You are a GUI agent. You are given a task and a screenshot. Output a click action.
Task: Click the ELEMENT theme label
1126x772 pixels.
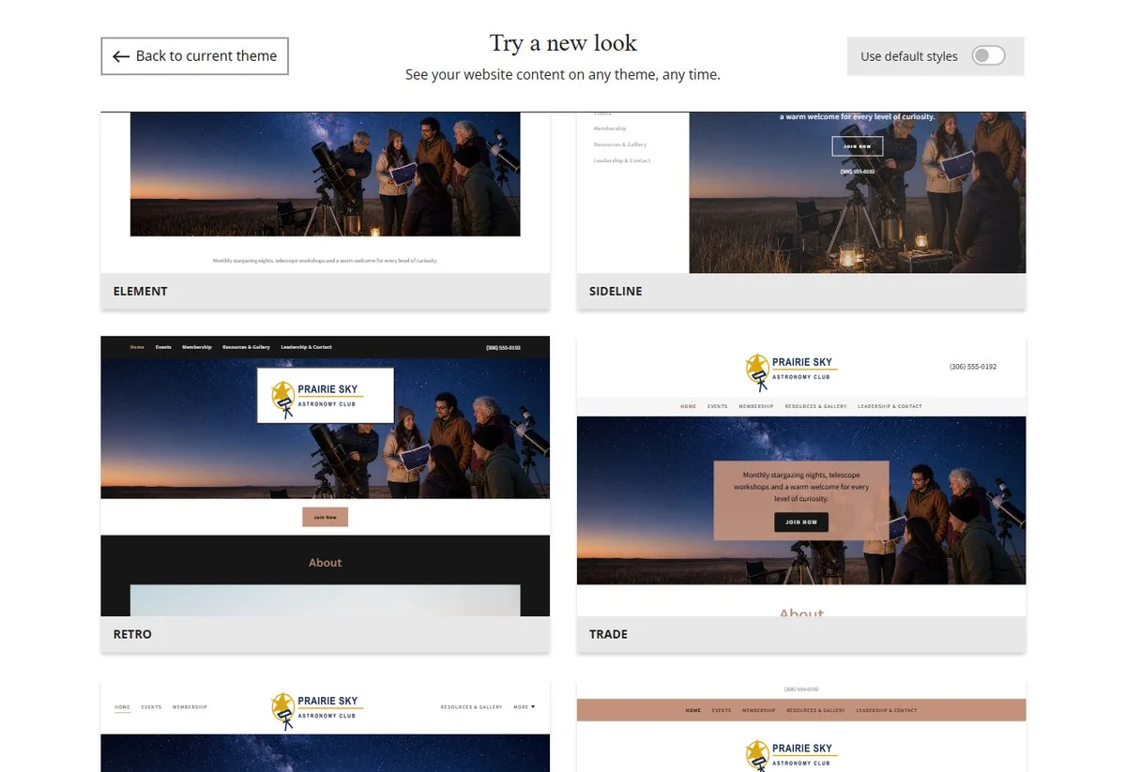(x=141, y=291)
